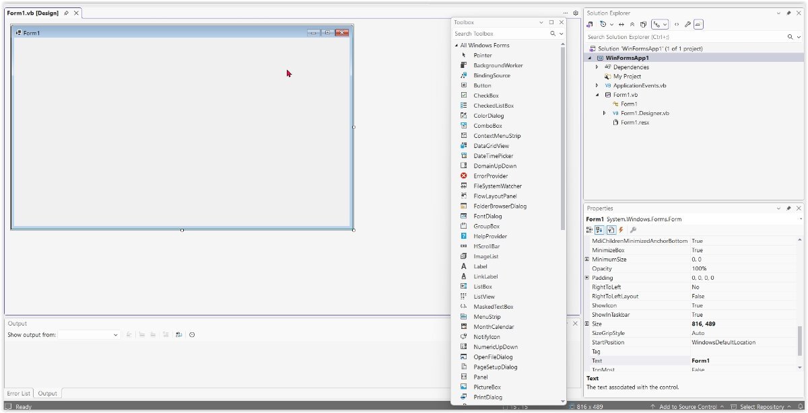Click Select Repository in status bar
Viewport: 808px width, 413px height.
click(x=762, y=407)
